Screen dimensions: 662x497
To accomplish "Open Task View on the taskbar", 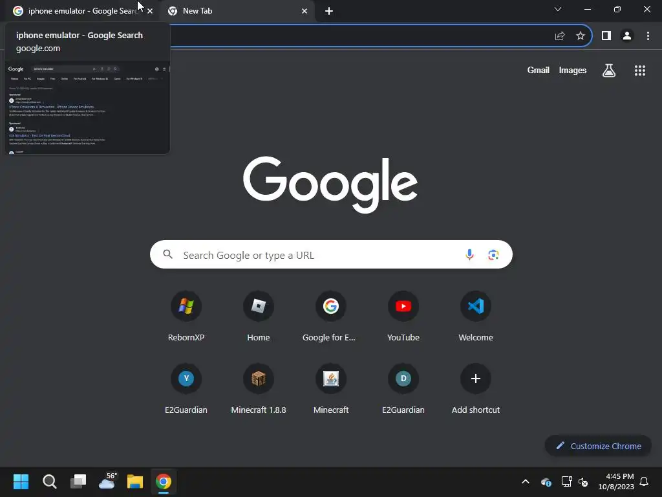I will (78, 481).
